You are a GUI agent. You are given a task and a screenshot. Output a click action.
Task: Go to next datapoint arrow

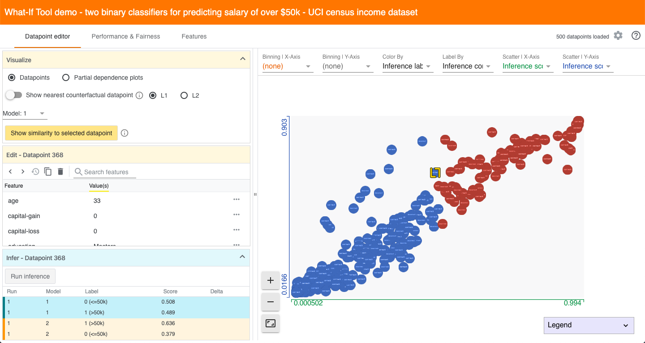point(23,171)
